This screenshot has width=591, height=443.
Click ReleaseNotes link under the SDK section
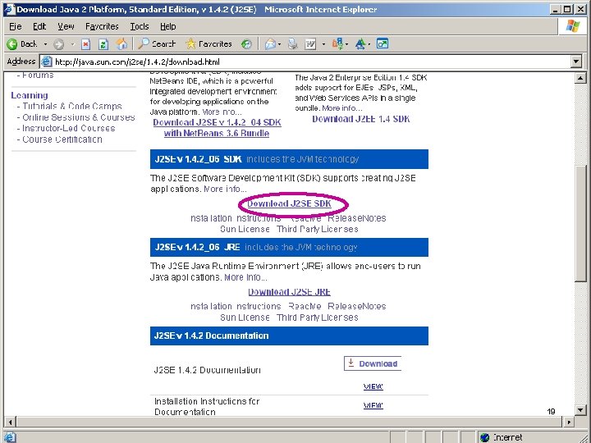pyautogui.click(x=356, y=218)
